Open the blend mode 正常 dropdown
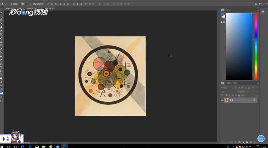268x148 pixels. click(228, 92)
